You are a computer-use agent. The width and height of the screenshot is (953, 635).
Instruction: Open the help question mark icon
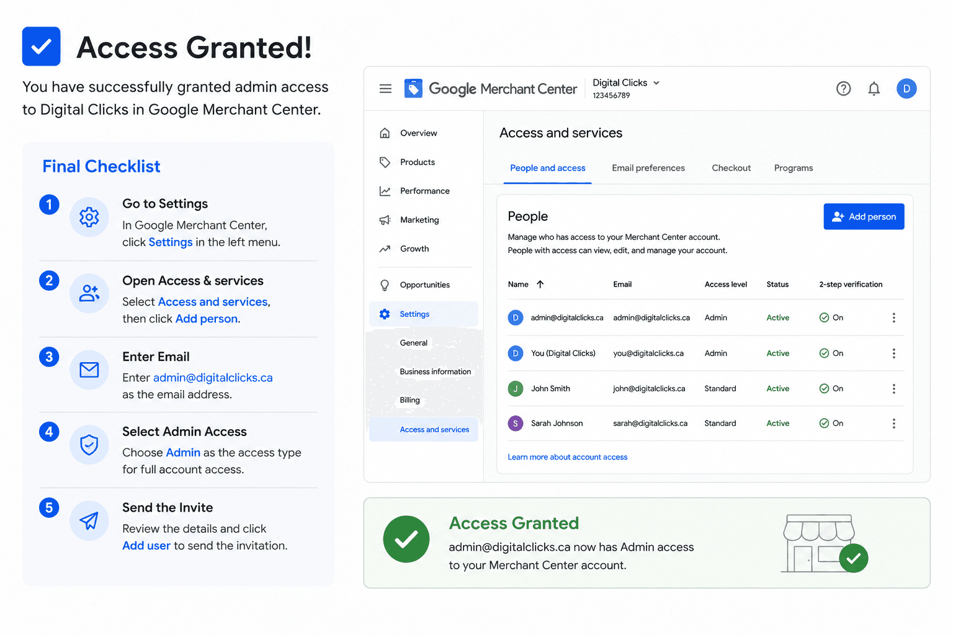(843, 89)
